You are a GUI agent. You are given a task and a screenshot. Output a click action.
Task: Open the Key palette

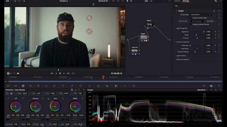(x=116, y=86)
